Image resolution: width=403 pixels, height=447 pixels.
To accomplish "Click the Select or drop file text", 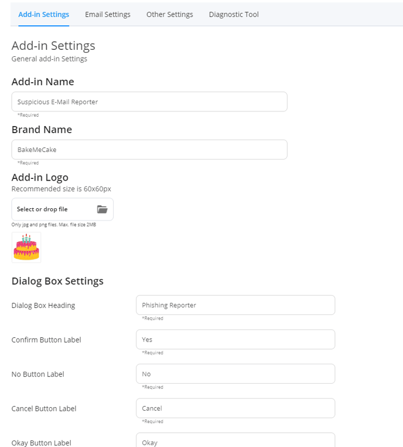I will [x=42, y=209].
